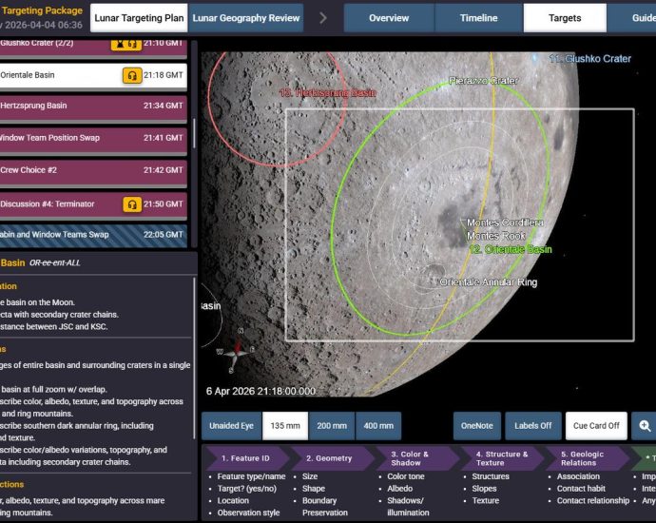Click the Observation style bullet
This screenshot has height=523, width=656.
pos(248,513)
